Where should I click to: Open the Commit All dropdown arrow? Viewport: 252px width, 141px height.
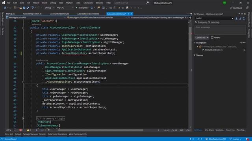208,38
